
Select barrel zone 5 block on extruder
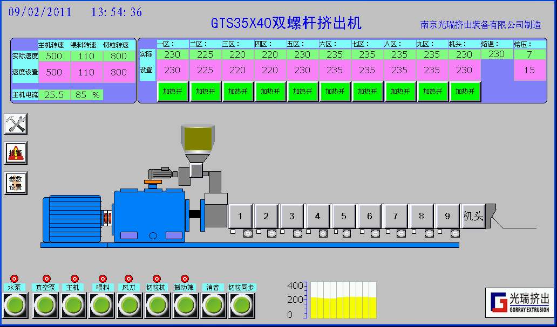coord(344,216)
